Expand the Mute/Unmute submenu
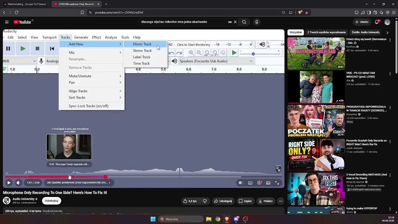This screenshot has height=224, width=398. point(92,76)
